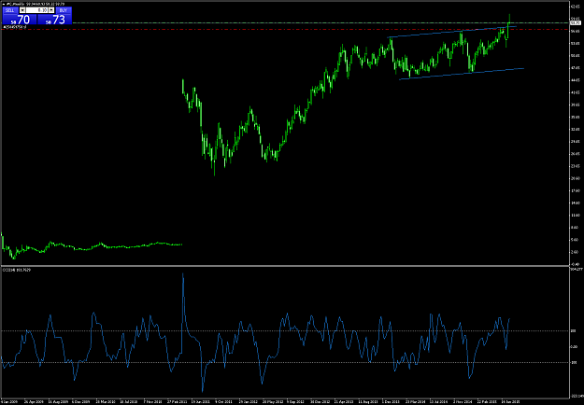Decrease the trade volume with down arrow

[22, 10]
